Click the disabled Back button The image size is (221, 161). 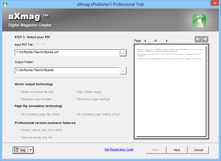156,150
